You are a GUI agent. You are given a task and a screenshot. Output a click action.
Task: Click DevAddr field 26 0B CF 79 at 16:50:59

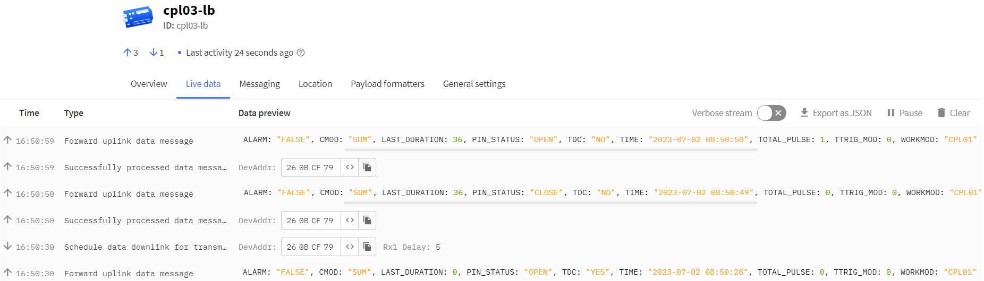click(x=311, y=168)
